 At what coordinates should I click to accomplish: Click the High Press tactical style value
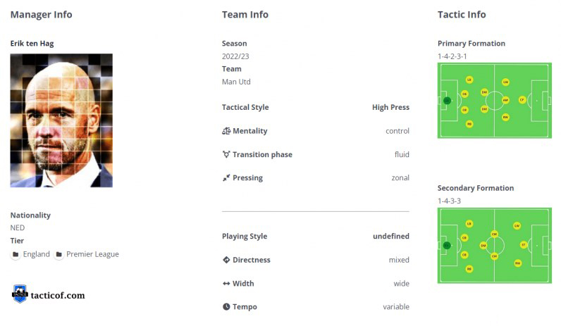[390, 107]
